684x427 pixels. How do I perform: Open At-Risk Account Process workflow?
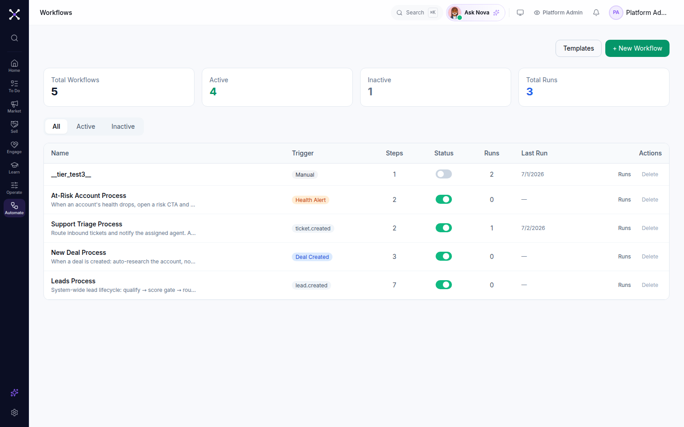[89, 196]
